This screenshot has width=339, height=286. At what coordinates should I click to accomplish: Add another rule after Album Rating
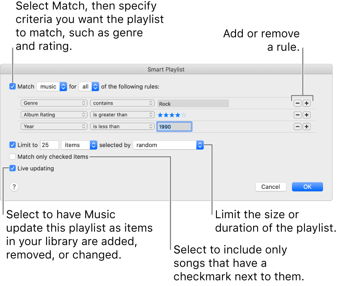307,115
